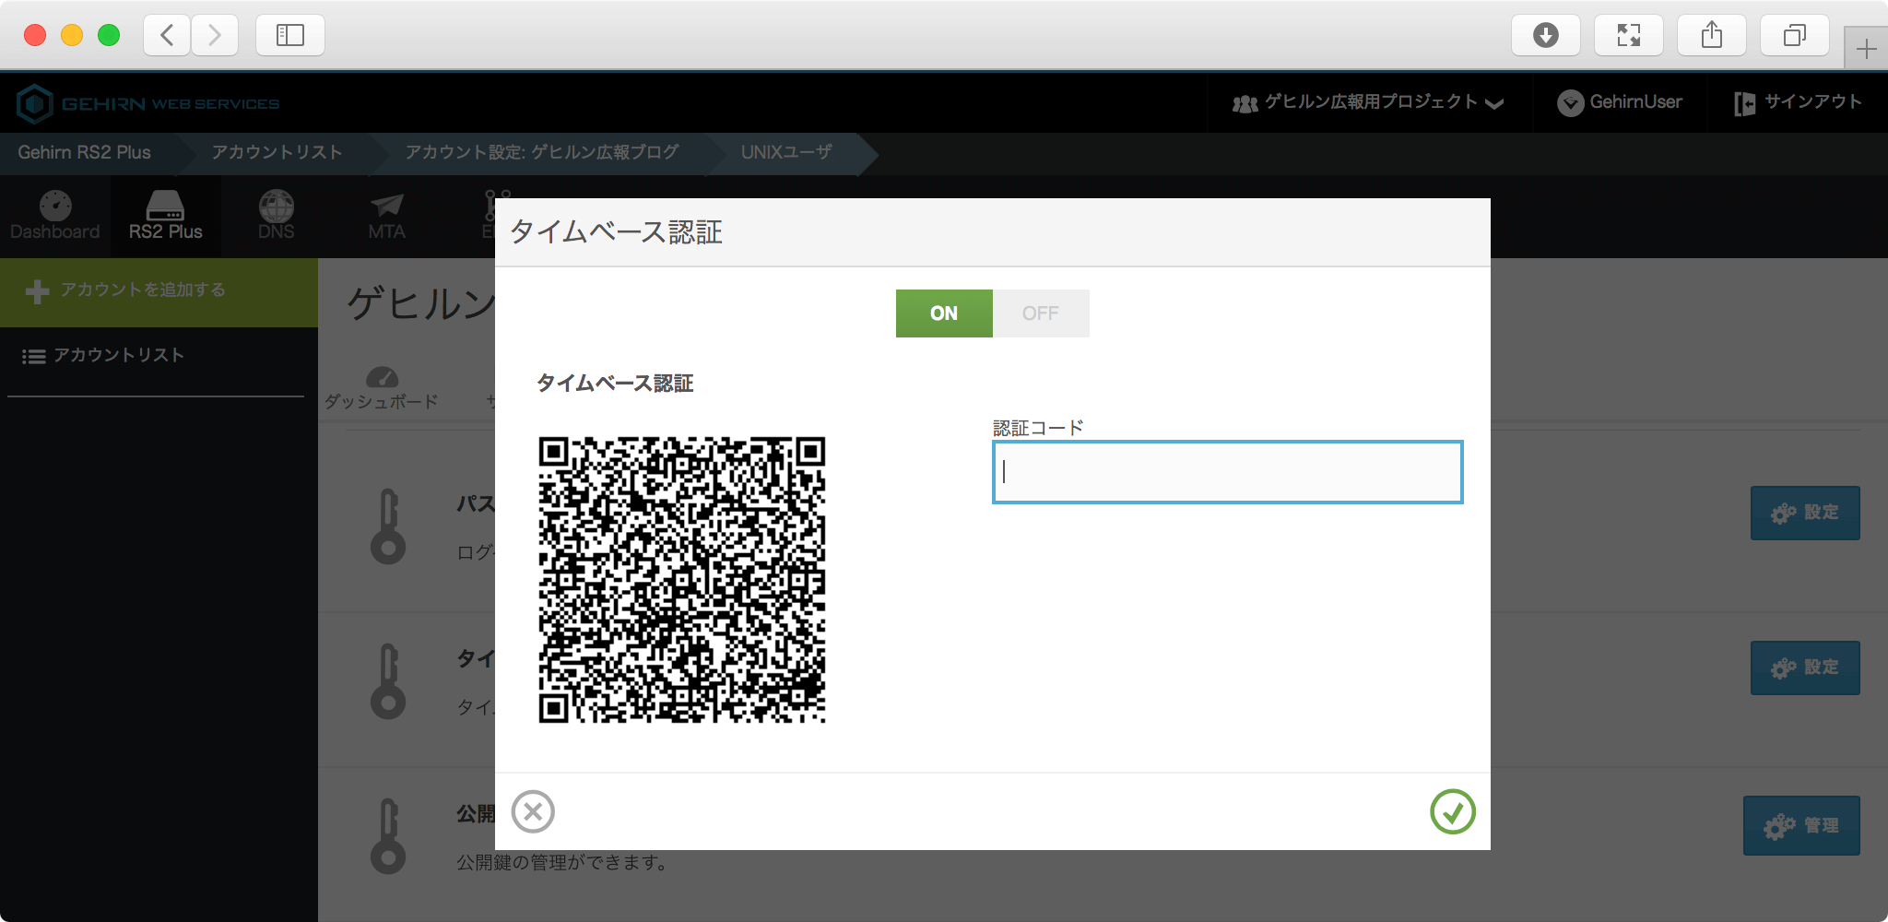1888x922 pixels.
Task: Open the ダッシュボード tab
Action: pyautogui.click(x=381, y=388)
